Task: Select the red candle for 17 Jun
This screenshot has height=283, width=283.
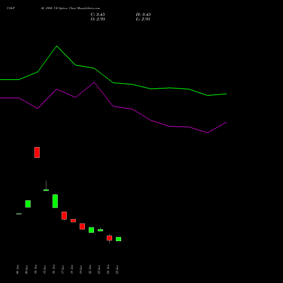Action: [64, 216]
